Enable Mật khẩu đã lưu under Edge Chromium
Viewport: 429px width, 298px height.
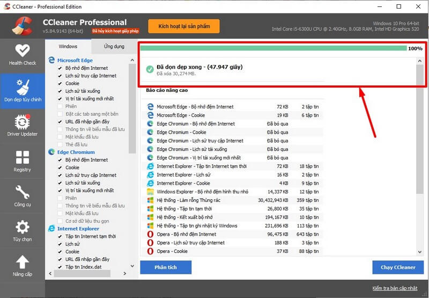point(60,213)
